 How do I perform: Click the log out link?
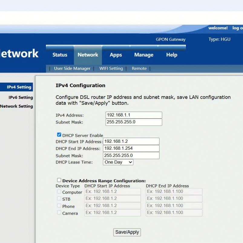point(237,28)
